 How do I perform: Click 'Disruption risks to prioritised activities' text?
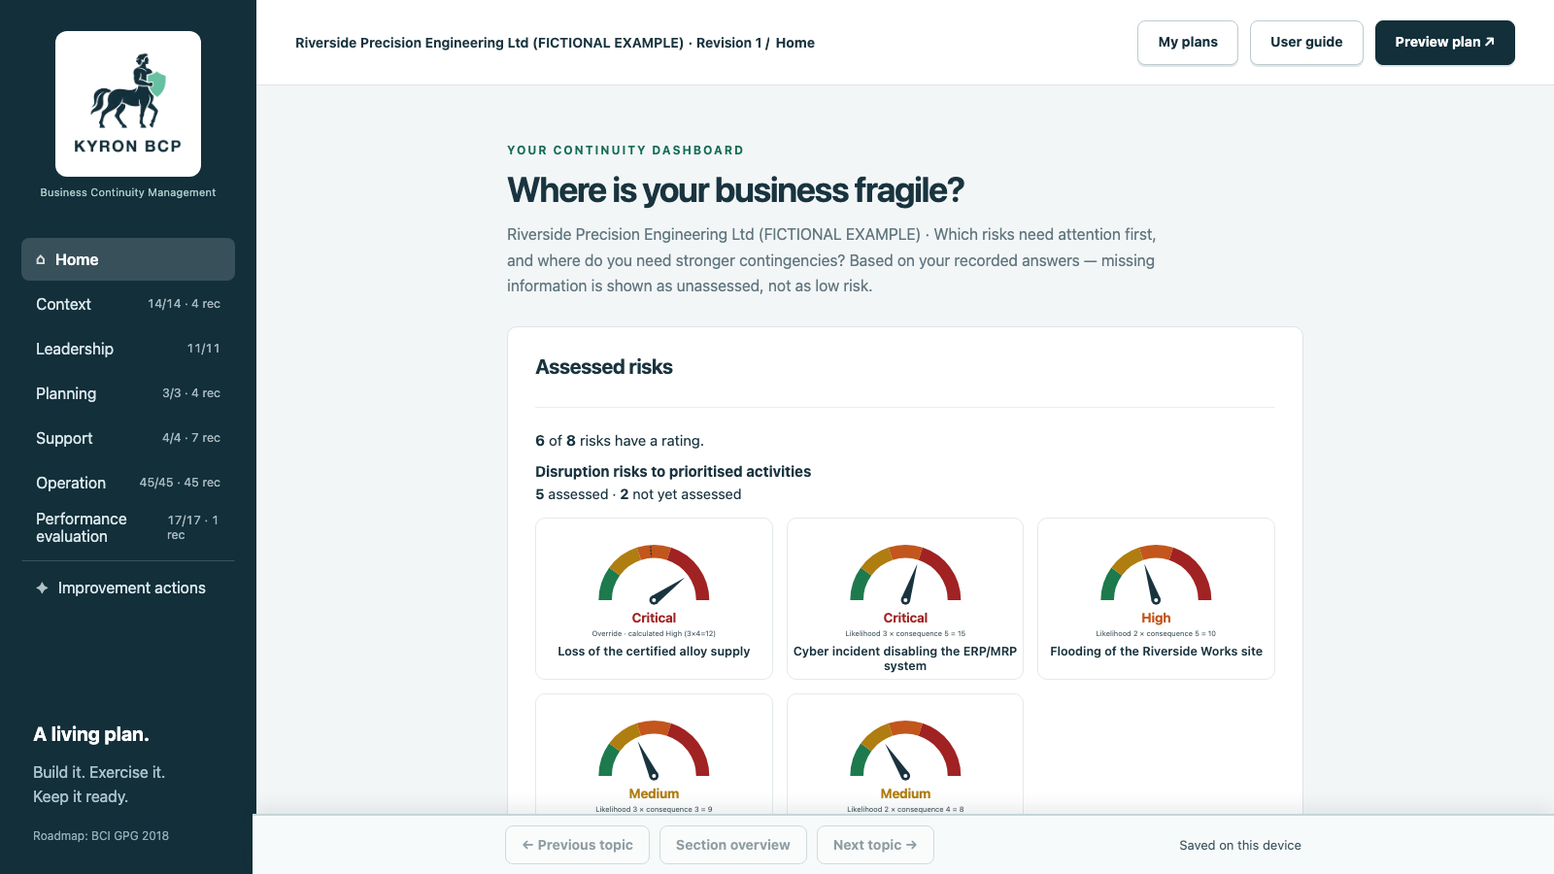(673, 472)
